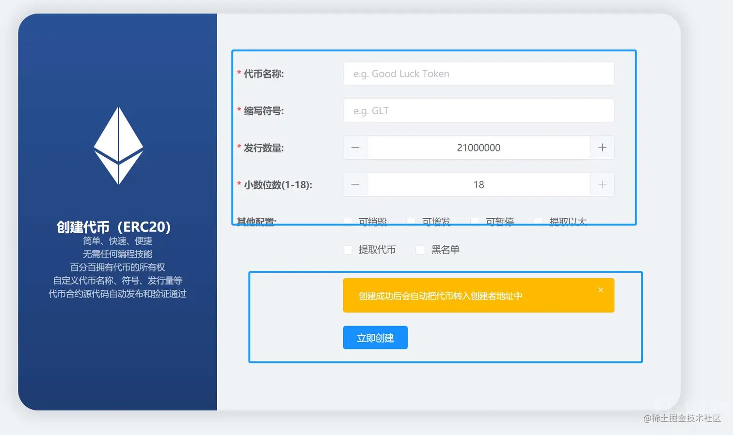Click the minus button for 发行数量

pos(354,148)
